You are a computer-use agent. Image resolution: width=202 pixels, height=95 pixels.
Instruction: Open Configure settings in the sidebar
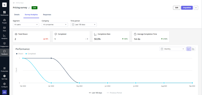pyautogui.click(x=5, y=85)
